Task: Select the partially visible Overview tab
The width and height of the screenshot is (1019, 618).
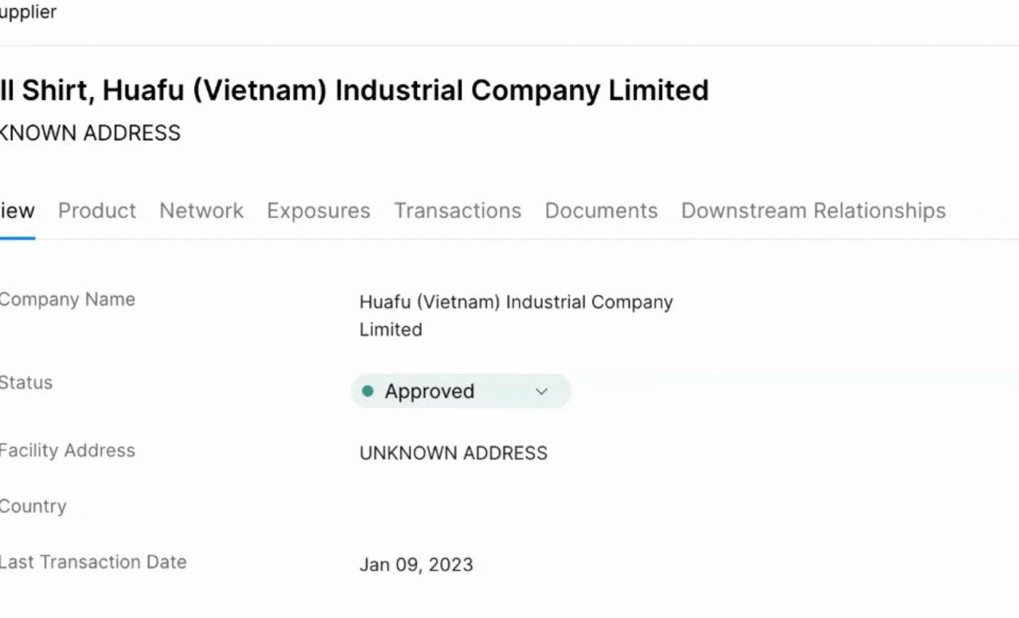Action: tap(17, 211)
